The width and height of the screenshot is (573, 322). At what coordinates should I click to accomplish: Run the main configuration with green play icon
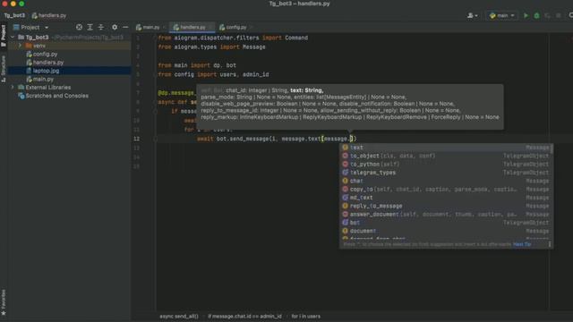coord(526,16)
